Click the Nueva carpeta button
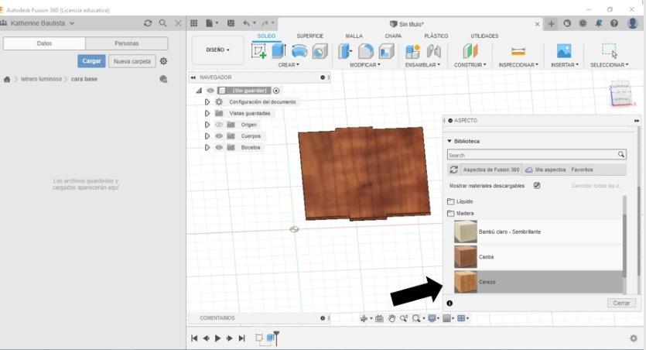This screenshot has height=350, width=646. click(132, 61)
